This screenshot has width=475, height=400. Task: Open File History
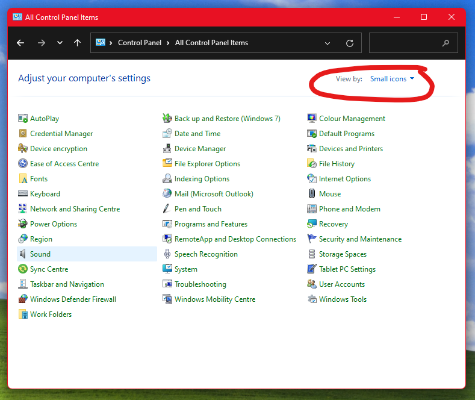click(x=337, y=164)
